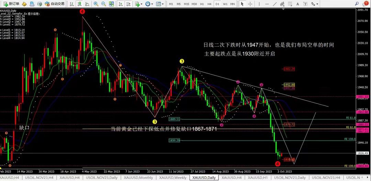The height and width of the screenshot is (181, 371).
Task: Select the W1 timeframe
Action: pos(225,4)
